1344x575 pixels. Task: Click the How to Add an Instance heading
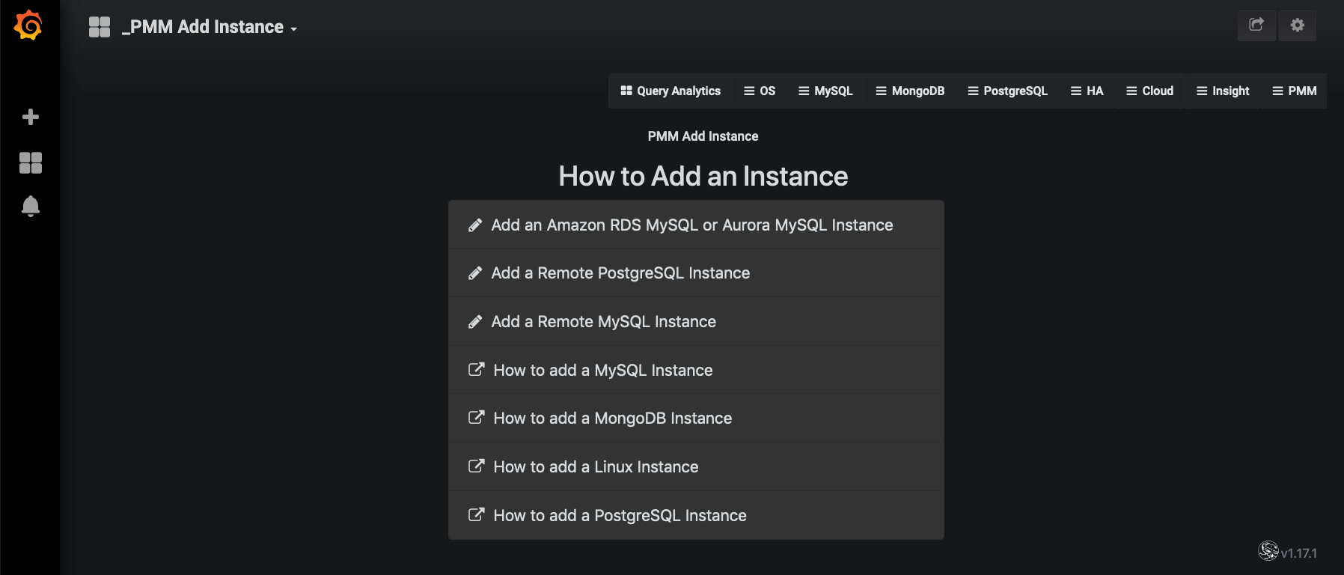click(x=703, y=176)
